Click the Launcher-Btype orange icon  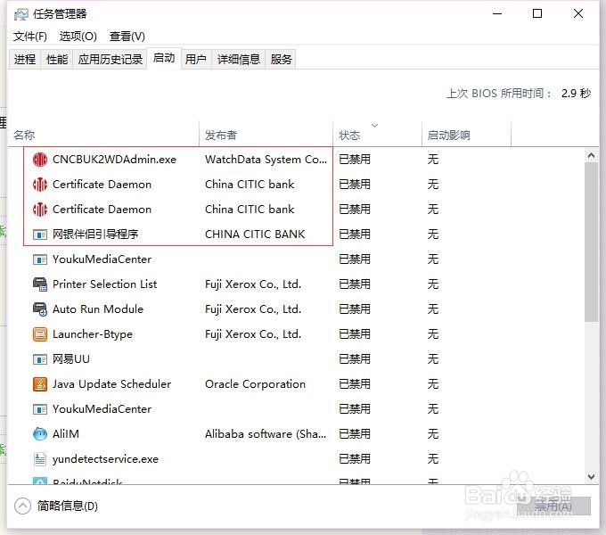[x=40, y=334]
